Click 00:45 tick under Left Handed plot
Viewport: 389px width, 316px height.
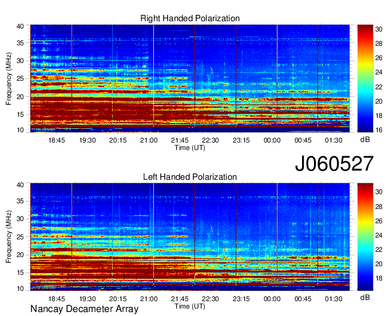point(303,299)
